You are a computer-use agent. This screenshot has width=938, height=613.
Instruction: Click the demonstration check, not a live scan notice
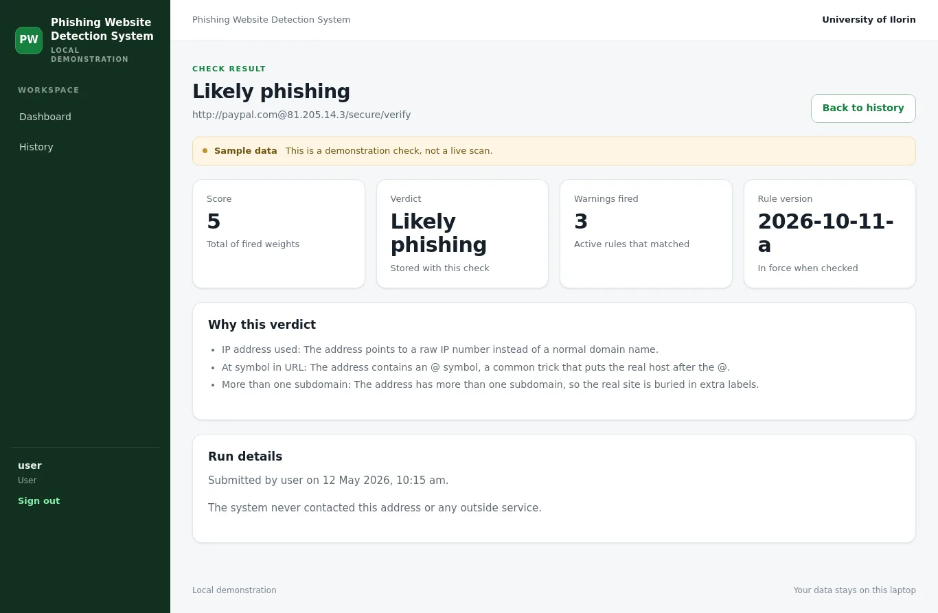(389, 151)
